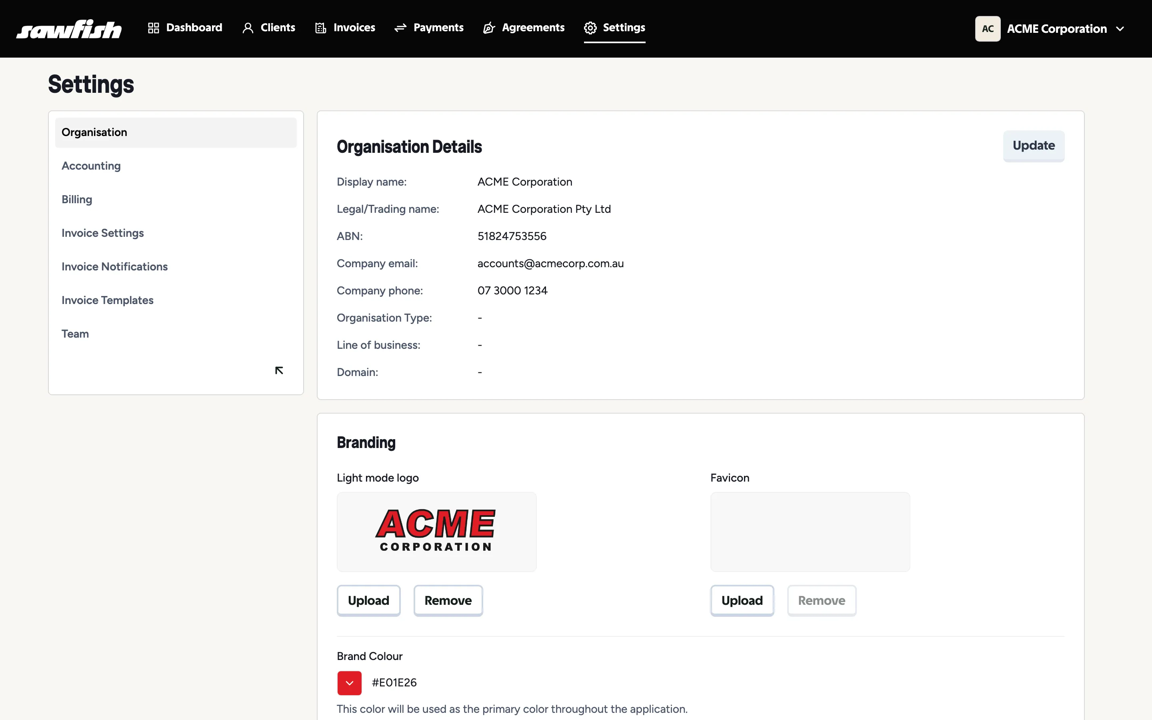1152x720 pixels.
Task: Open the ACME Corporation organisation switcher
Action: [x=1050, y=28]
